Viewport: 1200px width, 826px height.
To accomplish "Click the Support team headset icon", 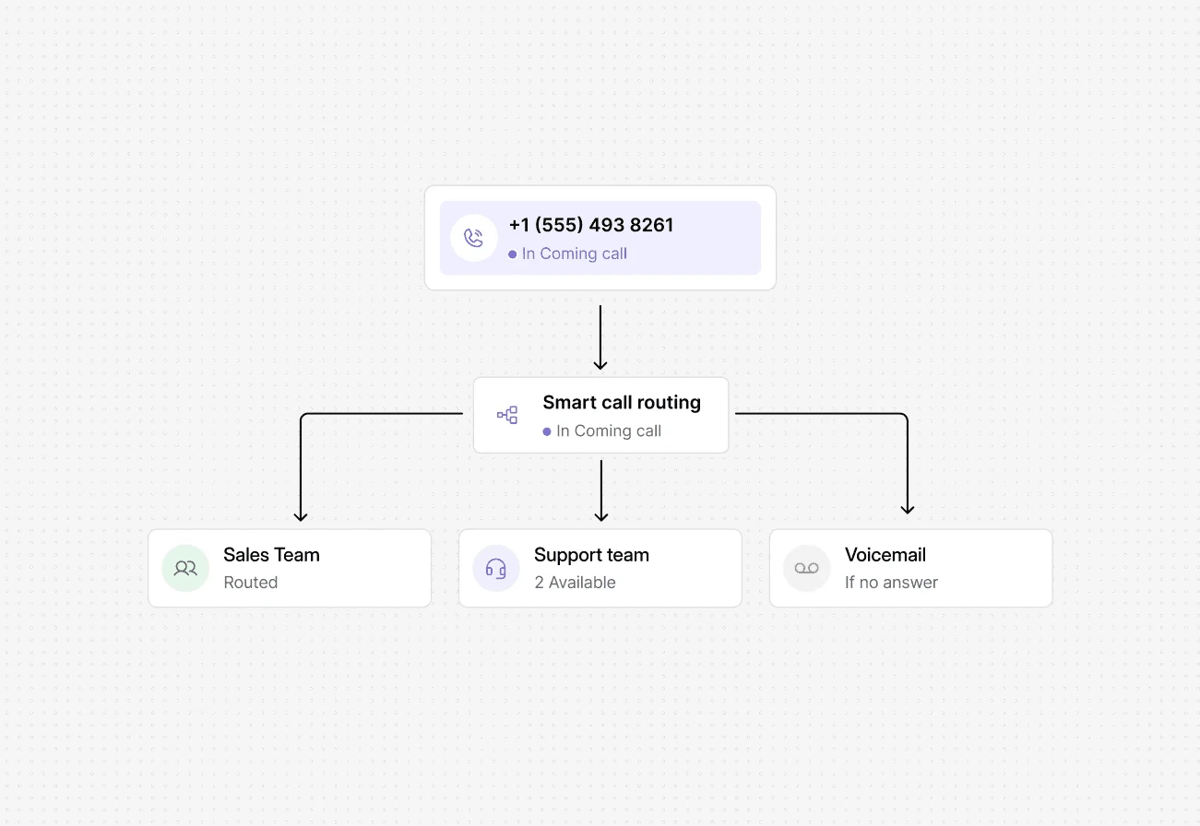I will [x=496, y=568].
